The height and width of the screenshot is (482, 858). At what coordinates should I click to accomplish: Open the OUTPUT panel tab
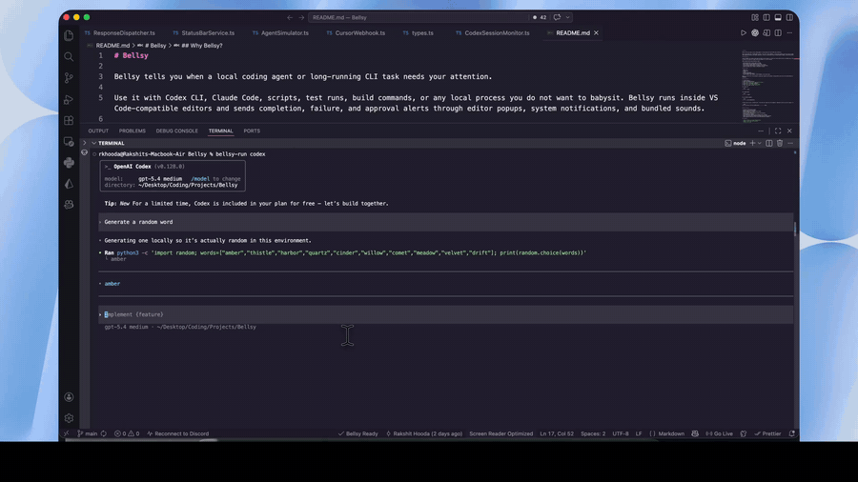[x=98, y=131]
